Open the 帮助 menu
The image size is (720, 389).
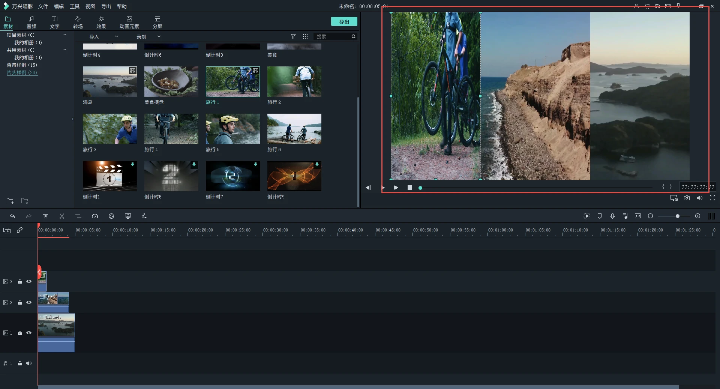(121, 6)
